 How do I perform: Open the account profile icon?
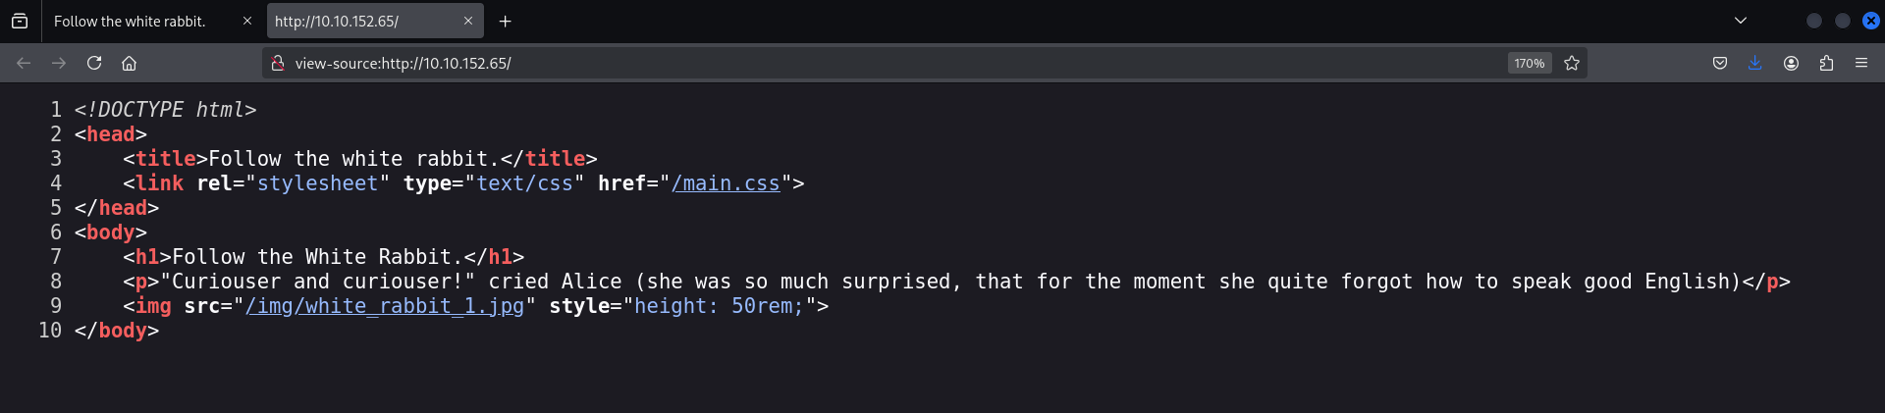pyautogui.click(x=1791, y=63)
